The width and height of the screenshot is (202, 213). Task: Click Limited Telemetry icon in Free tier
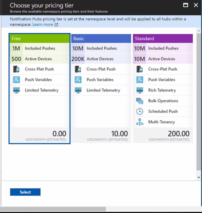(16, 90)
